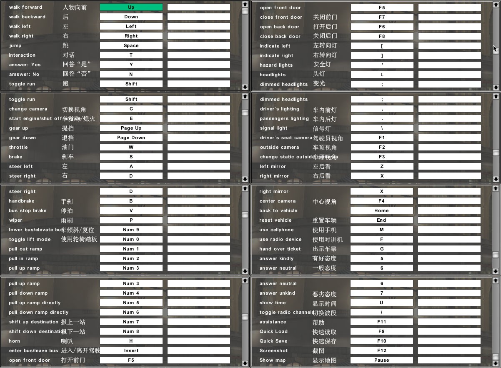This screenshot has height=368, width=501.
Task: Select the P key field for wiper
Action: [x=131, y=220]
